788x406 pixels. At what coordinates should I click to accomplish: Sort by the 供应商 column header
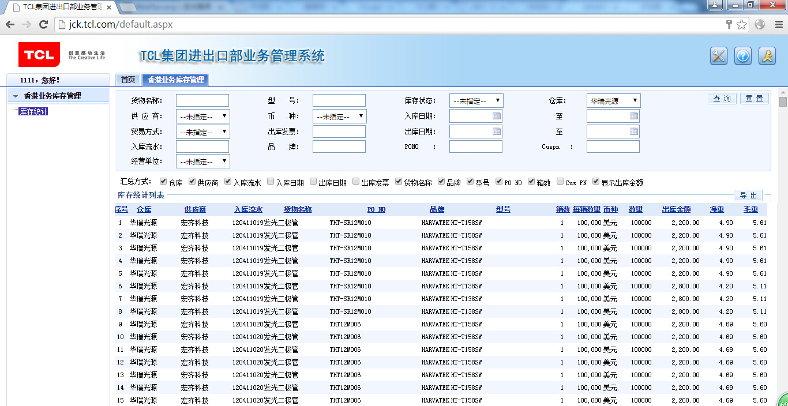click(x=195, y=209)
